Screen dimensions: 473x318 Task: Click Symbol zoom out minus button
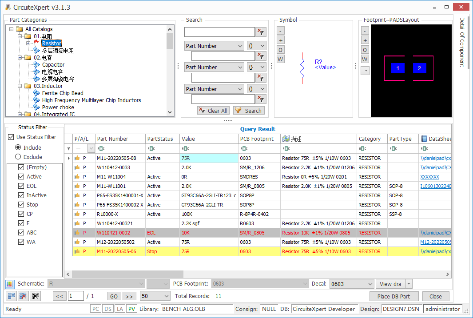coord(281,31)
